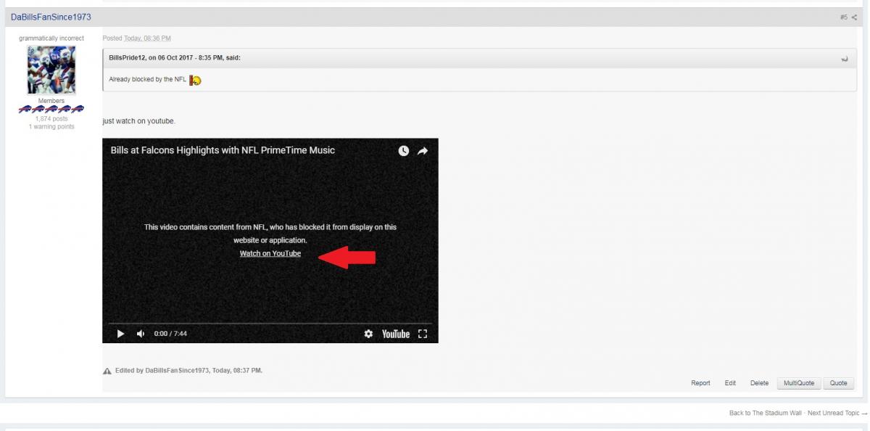Open video settings gear icon

(x=368, y=334)
